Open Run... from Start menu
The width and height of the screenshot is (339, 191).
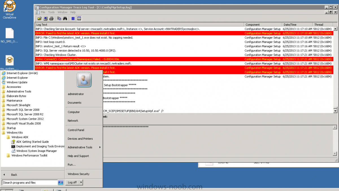click(72, 165)
